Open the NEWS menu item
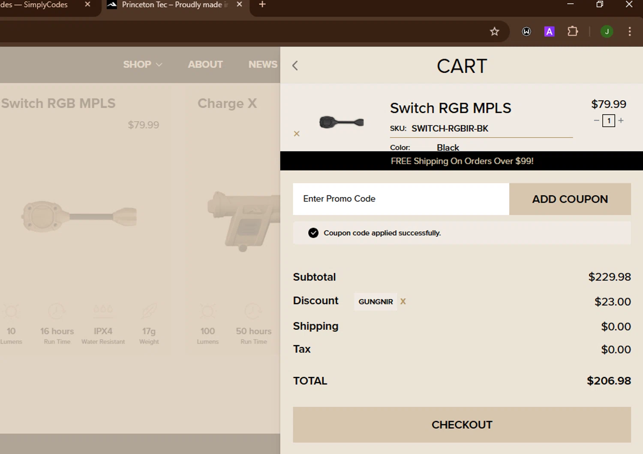643x454 pixels. click(263, 65)
